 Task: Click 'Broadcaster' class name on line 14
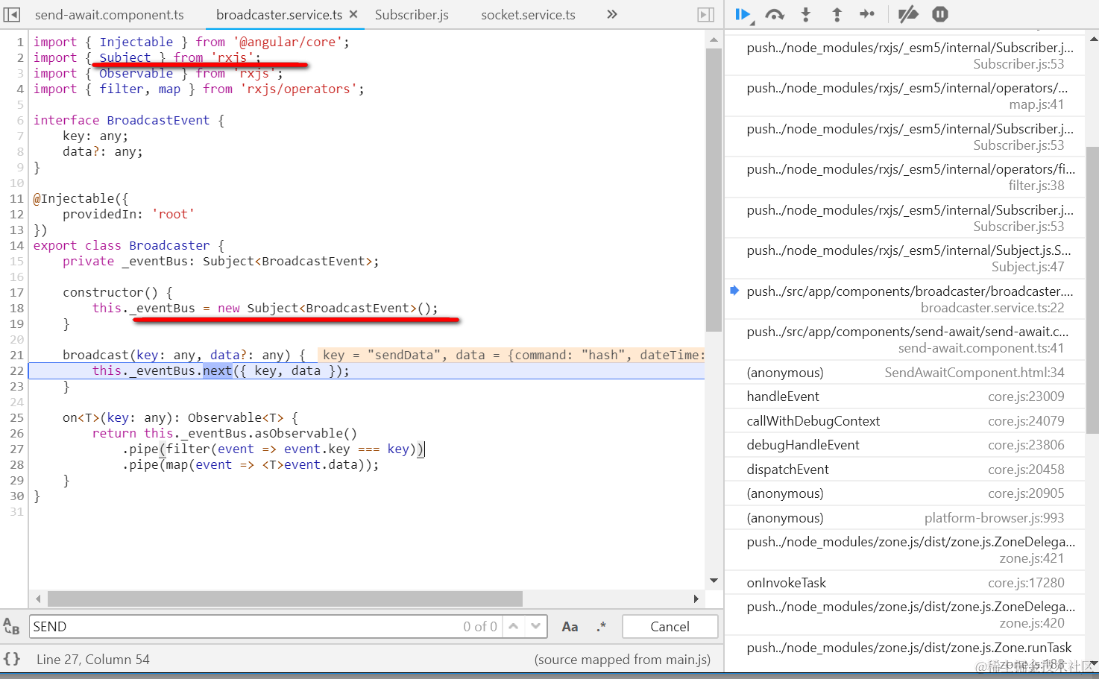pyautogui.click(x=169, y=245)
